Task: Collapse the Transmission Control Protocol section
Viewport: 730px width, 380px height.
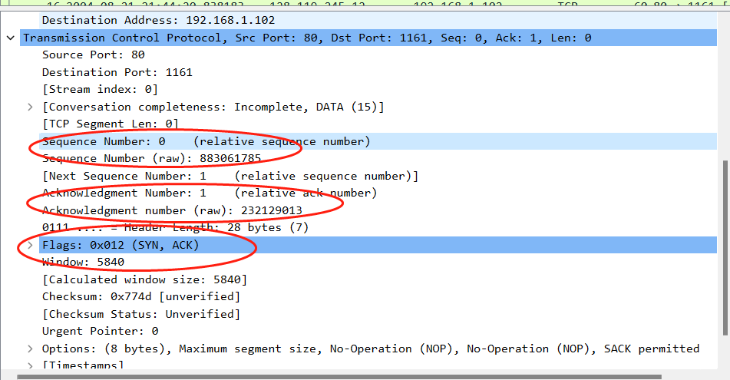Action: click(11, 38)
